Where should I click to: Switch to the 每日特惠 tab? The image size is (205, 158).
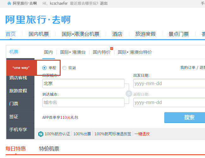pos(15,149)
